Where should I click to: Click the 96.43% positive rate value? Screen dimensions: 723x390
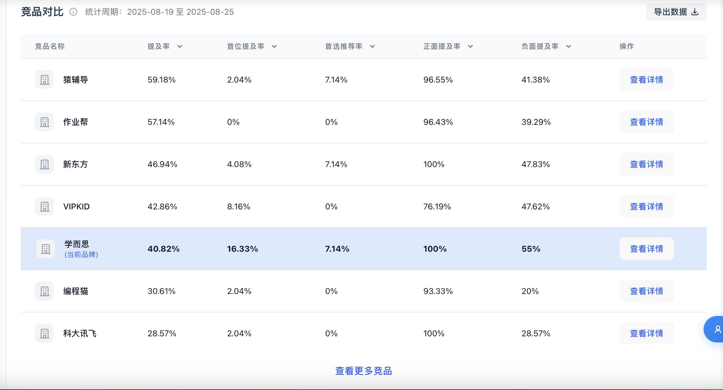tap(438, 122)
